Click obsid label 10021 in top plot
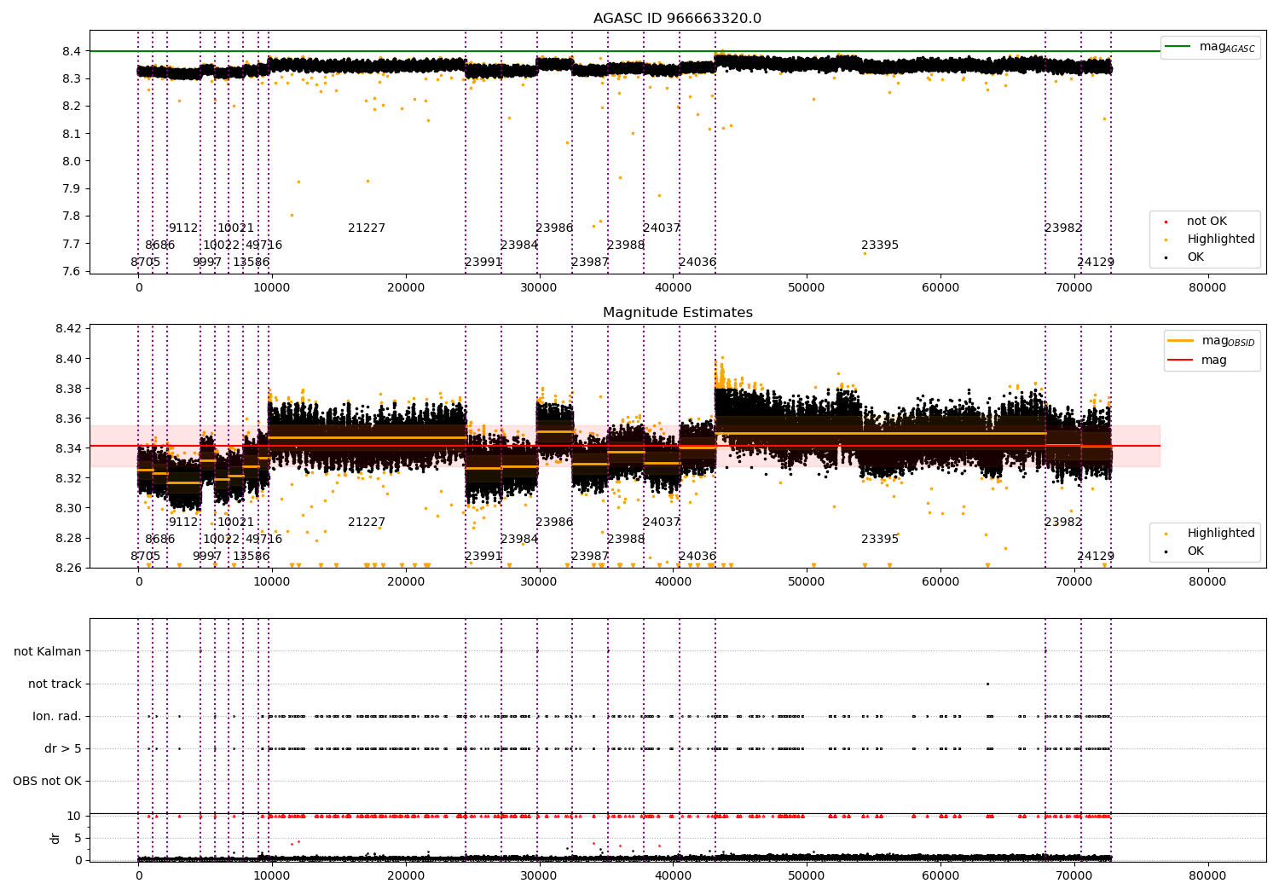Screen dimensions: 1279x895 coord(236,228)
